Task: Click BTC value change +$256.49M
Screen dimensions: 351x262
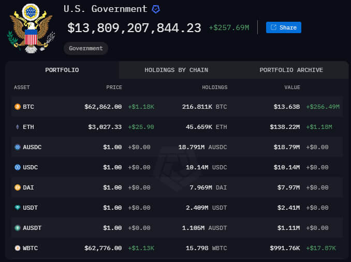Action: click(x=323, y=107)
